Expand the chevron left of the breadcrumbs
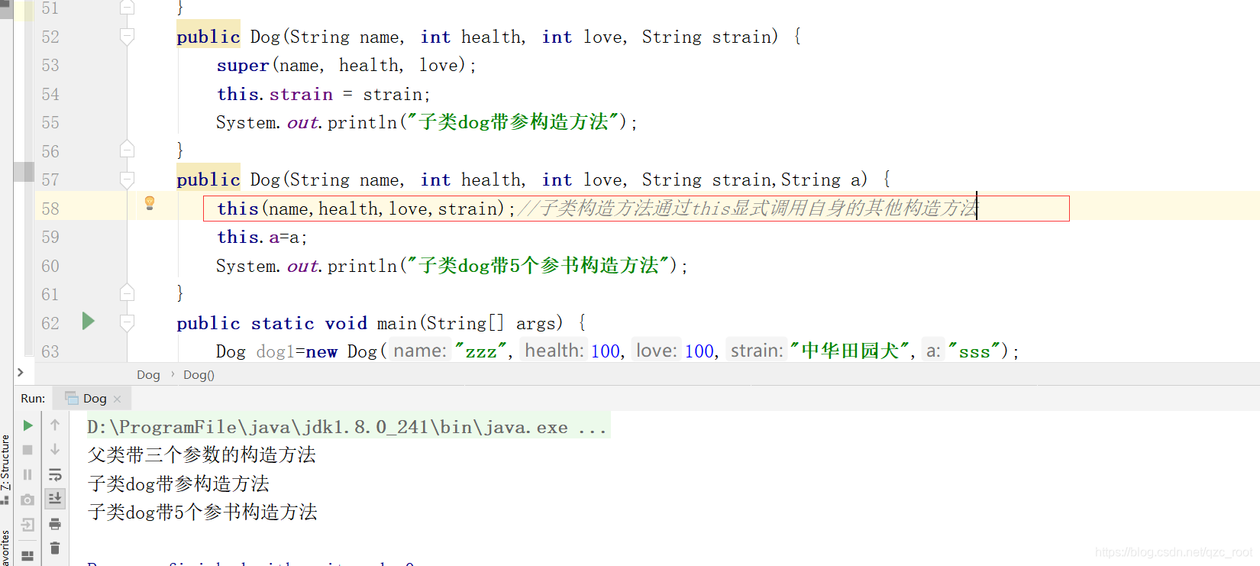The height and width of the screenshot is (566, 1260). click(21, 373)
